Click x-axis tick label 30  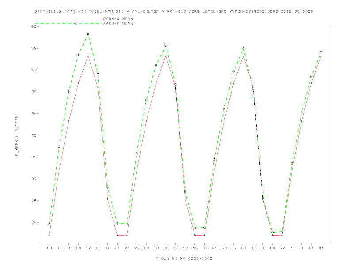146,248
